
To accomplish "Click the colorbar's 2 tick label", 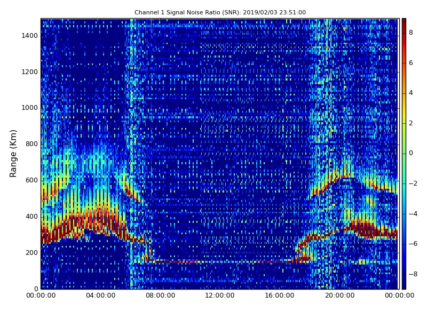I will tap(411, 123).
